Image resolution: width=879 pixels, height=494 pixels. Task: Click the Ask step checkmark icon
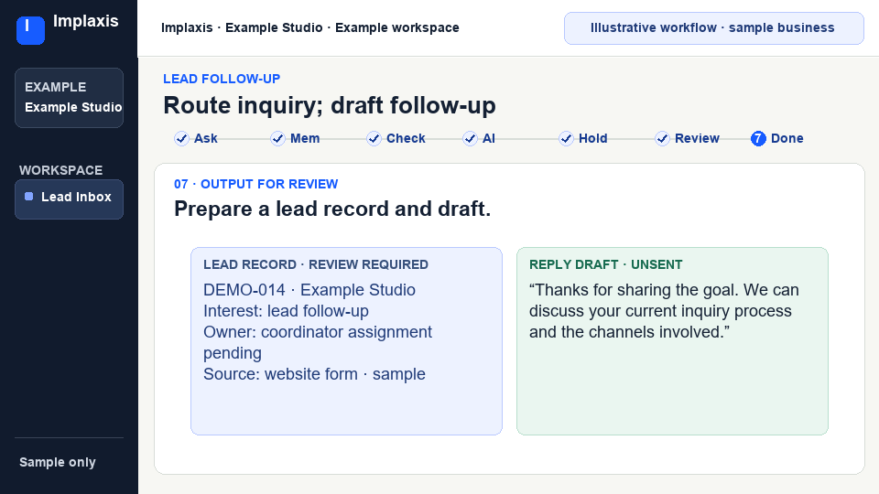pos(181,138)
